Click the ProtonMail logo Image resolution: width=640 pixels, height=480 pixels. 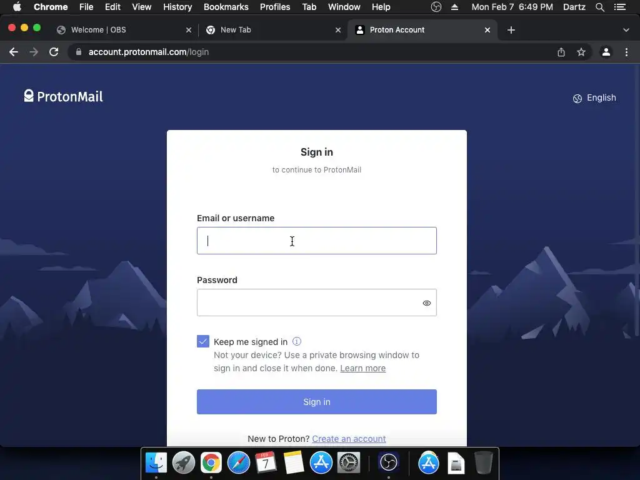click(x=63, y=96)
